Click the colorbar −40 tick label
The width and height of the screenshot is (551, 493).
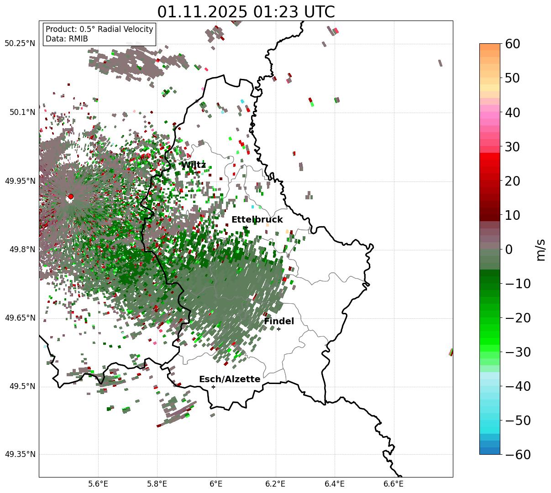coord(518,386)
